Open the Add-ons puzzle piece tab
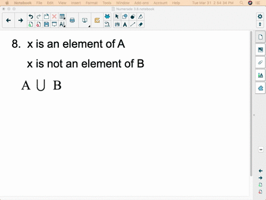 point(260,88)
